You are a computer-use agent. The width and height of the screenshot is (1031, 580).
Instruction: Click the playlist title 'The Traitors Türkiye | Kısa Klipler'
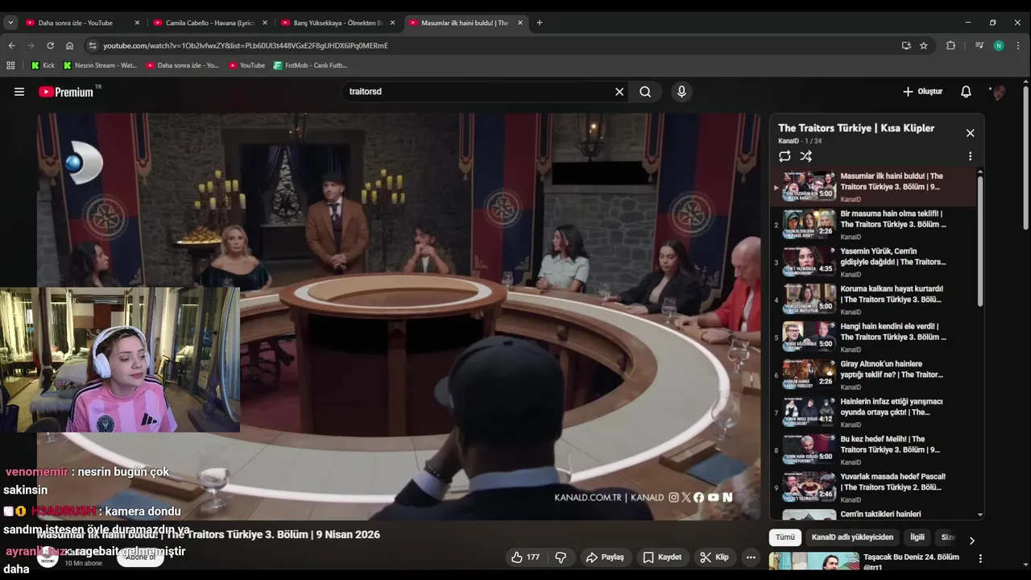point(856,128)
